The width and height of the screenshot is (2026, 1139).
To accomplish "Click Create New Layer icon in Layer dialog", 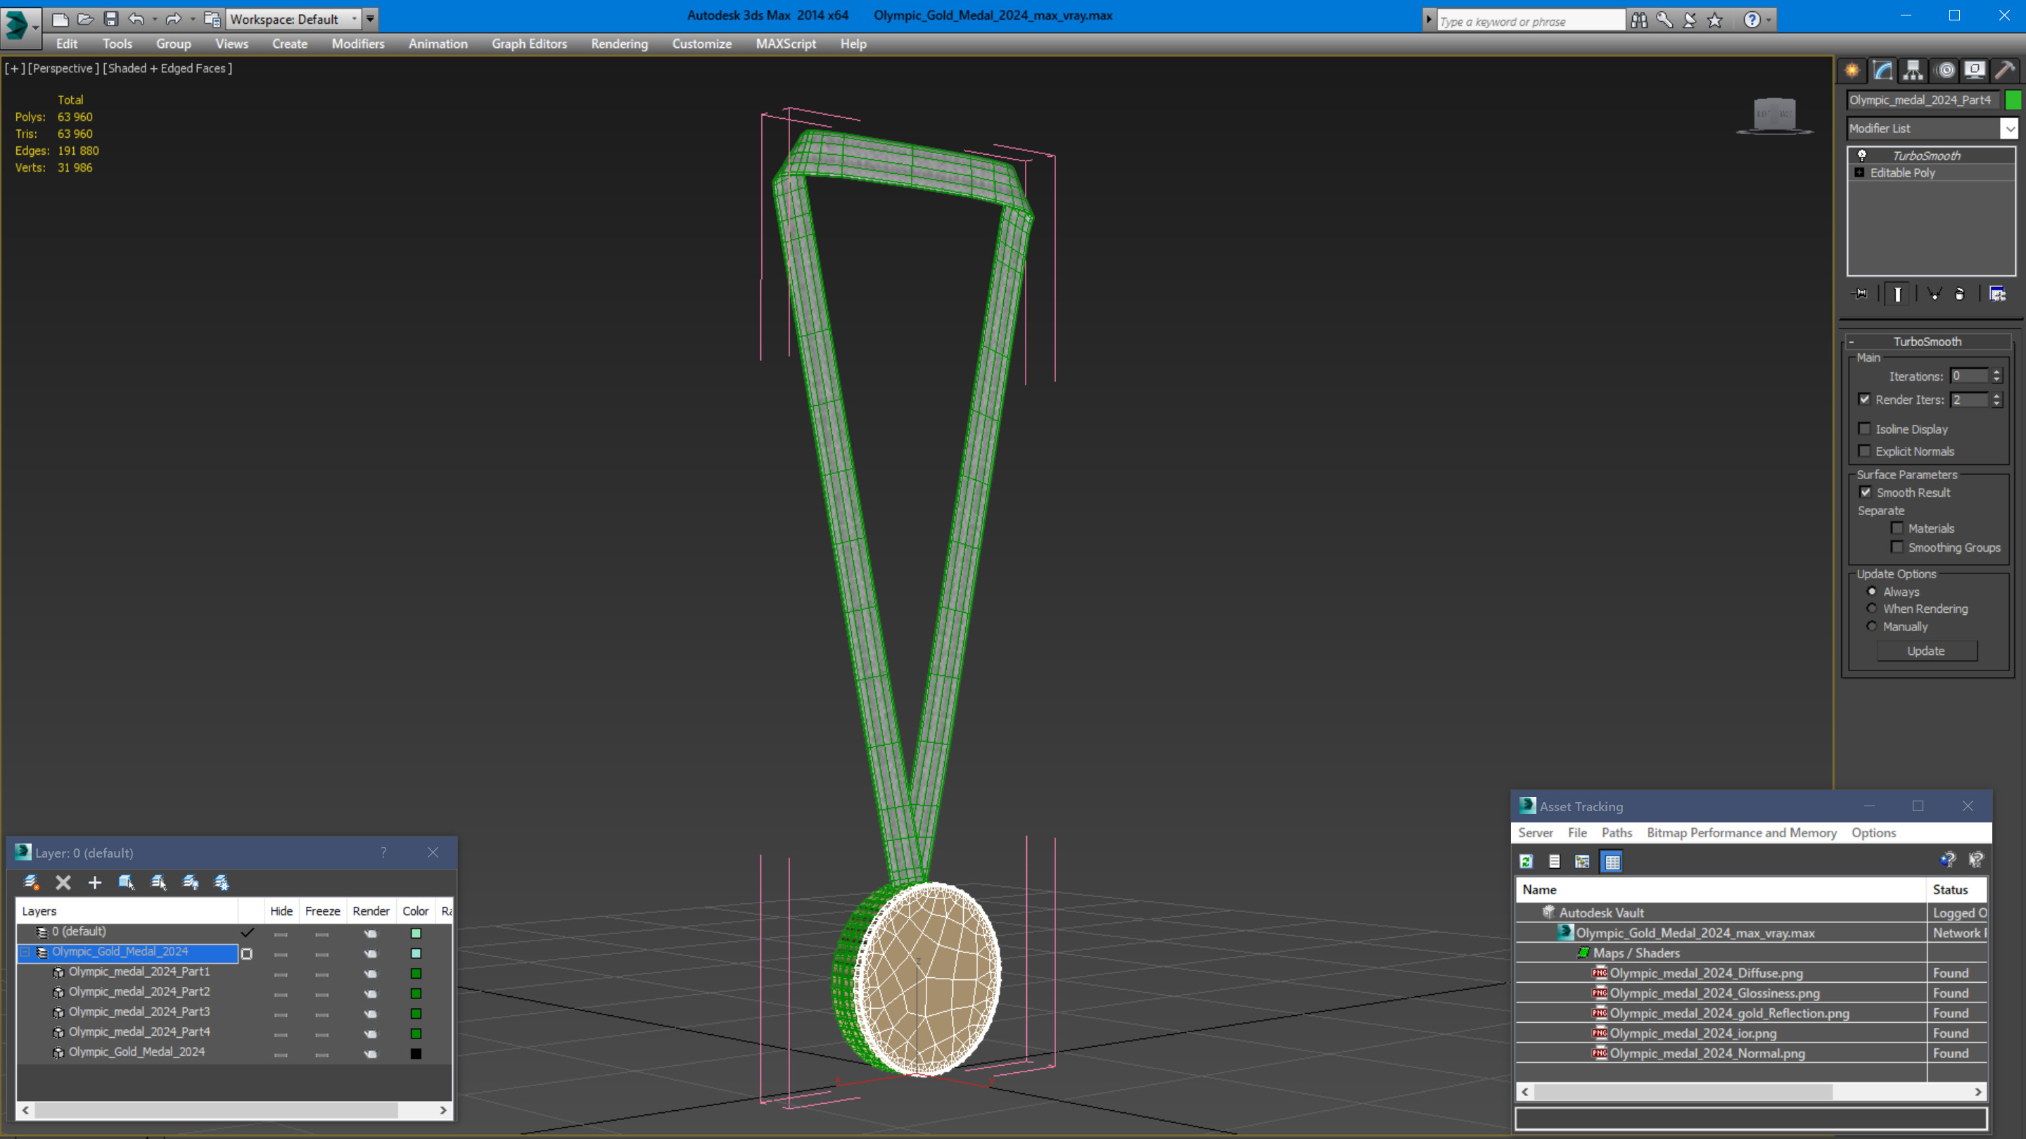I will coord(32,883).
